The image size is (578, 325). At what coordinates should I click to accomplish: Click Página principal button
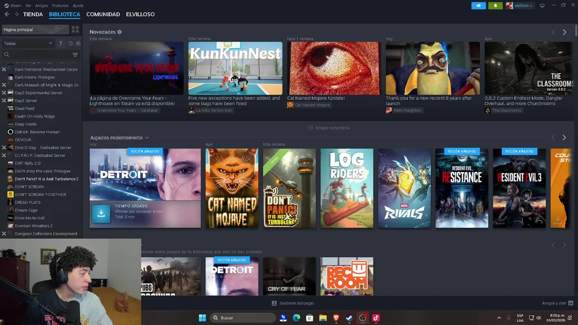point(35,29)
